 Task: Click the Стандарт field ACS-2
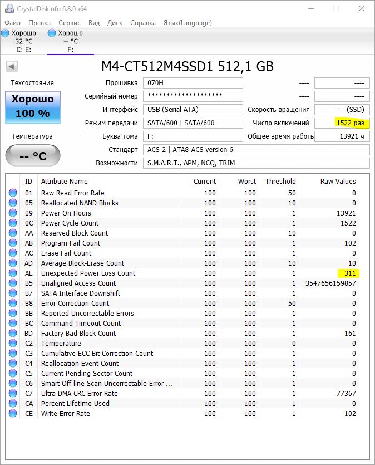(256, 150)
